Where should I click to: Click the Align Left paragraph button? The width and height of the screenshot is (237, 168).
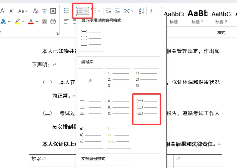tap(66, 21)
